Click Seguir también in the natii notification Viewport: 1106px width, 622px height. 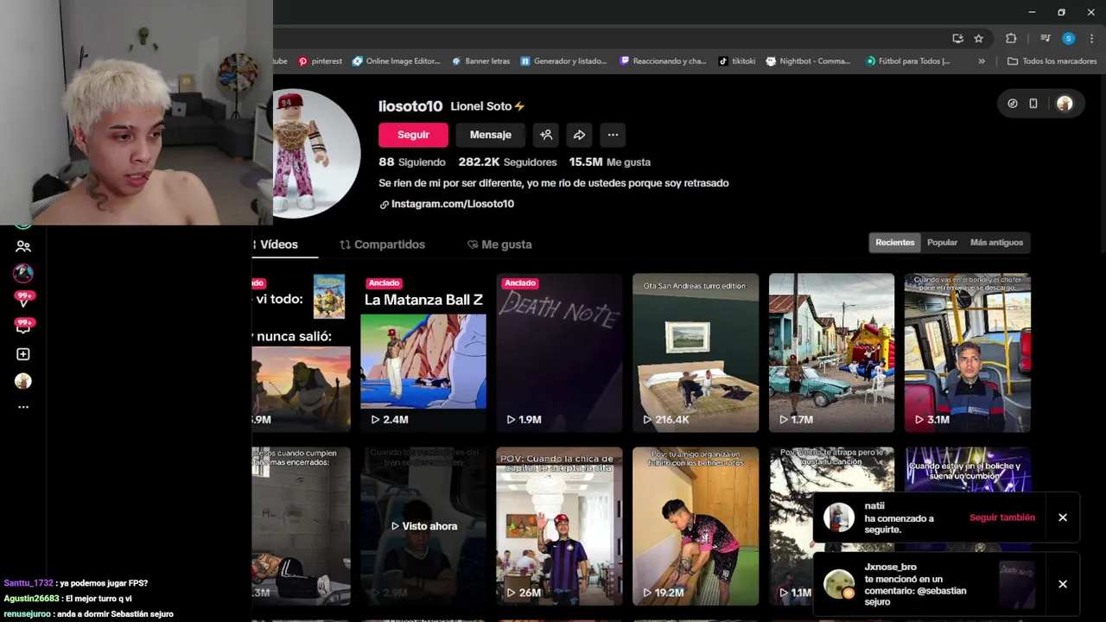tap(1002, 517)
